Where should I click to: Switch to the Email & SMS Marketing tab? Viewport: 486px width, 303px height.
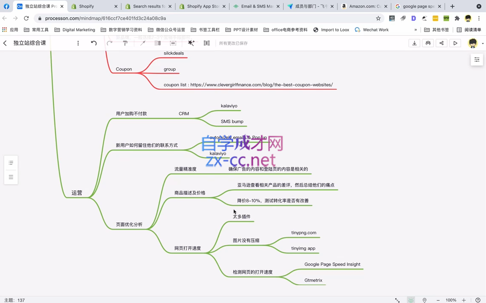pyautogui.click(x=256, y=6)
